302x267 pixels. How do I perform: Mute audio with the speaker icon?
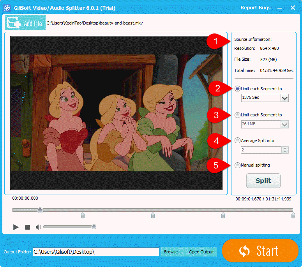click(x=38, y=227)
